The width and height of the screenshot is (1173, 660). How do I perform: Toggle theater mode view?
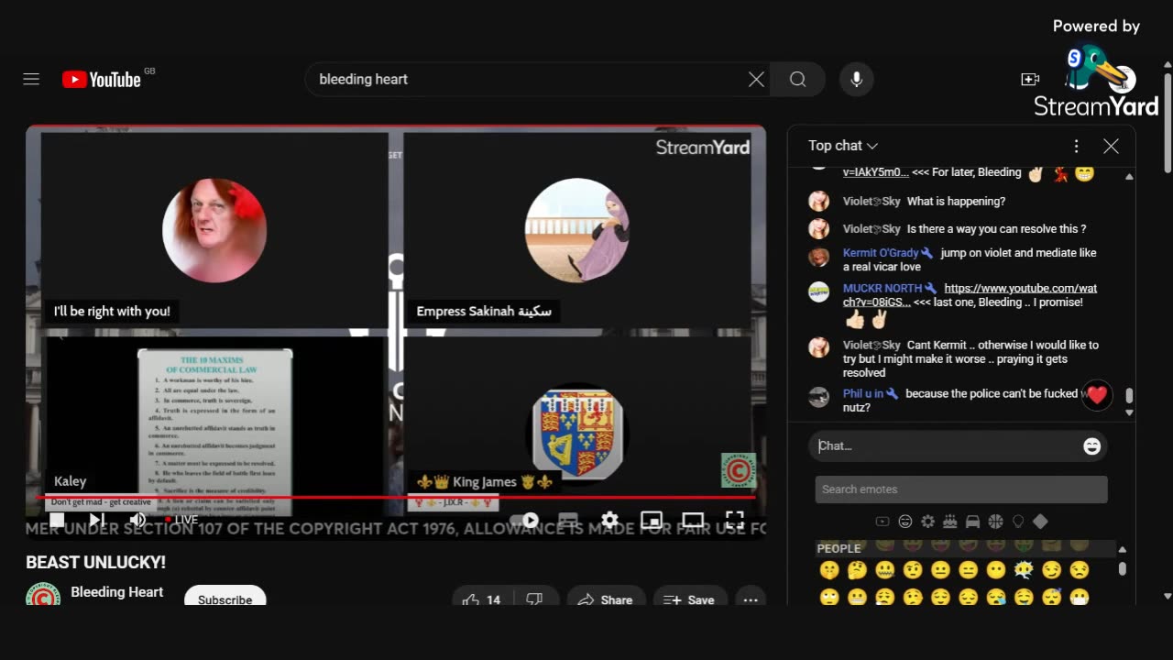click(693, 520)
